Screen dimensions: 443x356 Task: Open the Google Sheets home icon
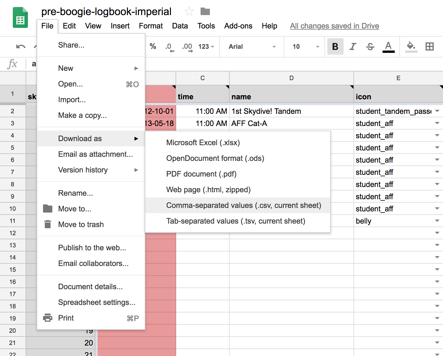click(x=20, y=17)
